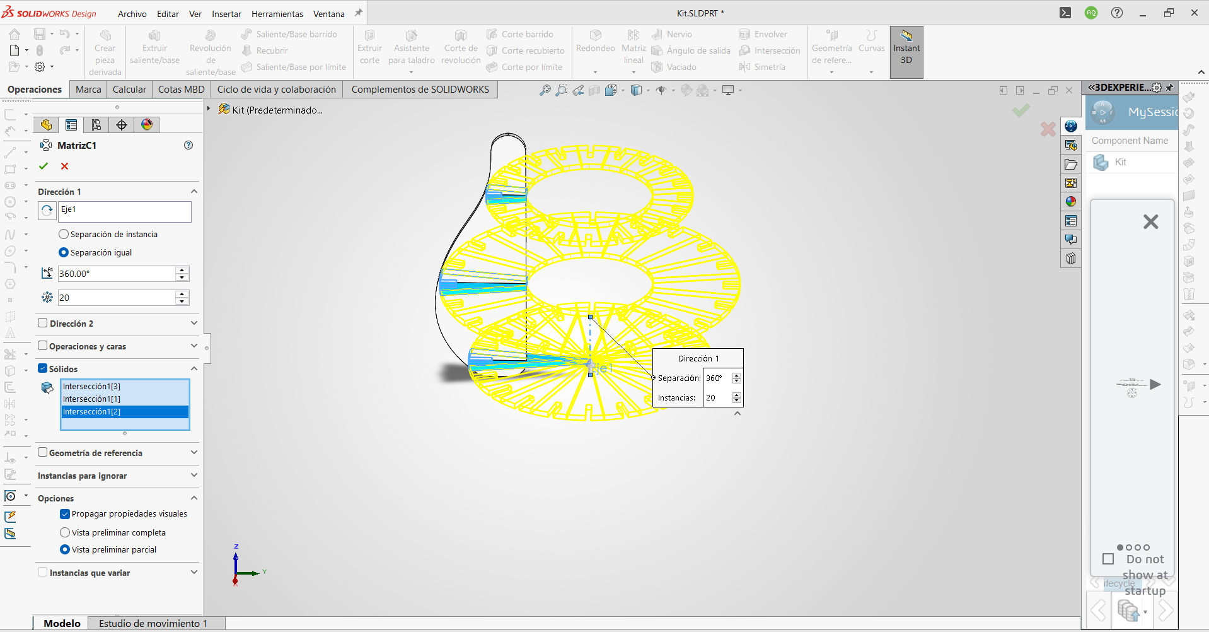This screenshot has width=1209, height=632.
Task: Open the SOLIDWORKS help question mark
Action: pos(1117,13)
